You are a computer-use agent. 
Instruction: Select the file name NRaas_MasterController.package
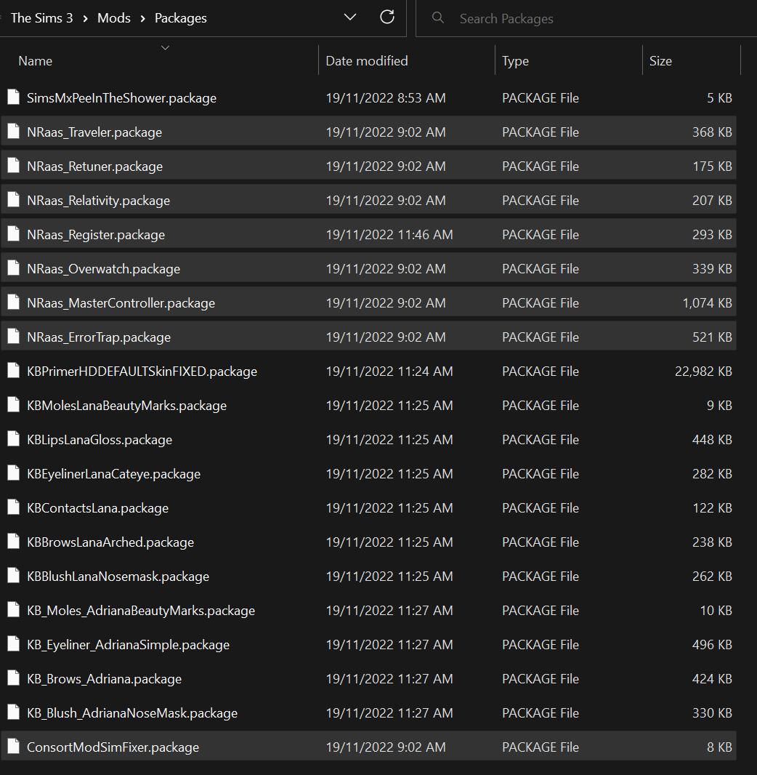pyautogui.click(x=121, y=302)
